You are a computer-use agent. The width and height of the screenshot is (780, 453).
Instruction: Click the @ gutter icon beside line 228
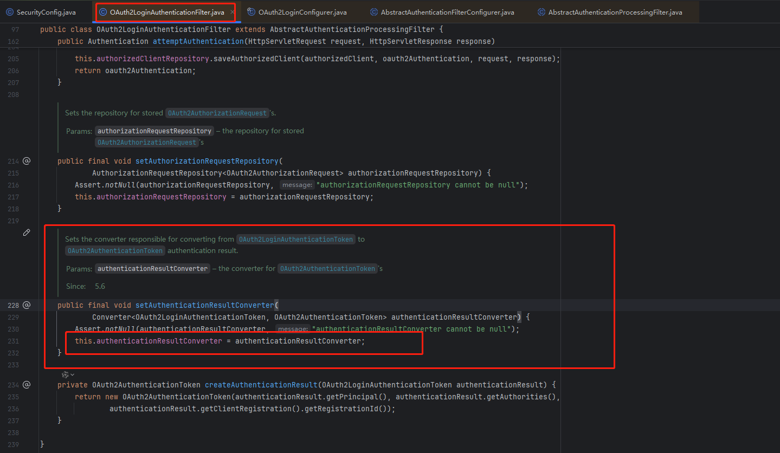pyautogui.click(x=25, y=305)
